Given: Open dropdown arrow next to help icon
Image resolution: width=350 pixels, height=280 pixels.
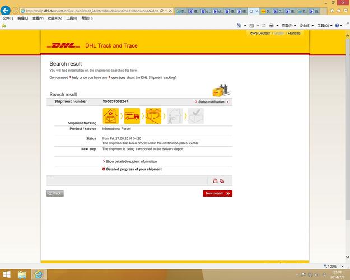Looking at the screenshot, I should (x=341, y=26).
